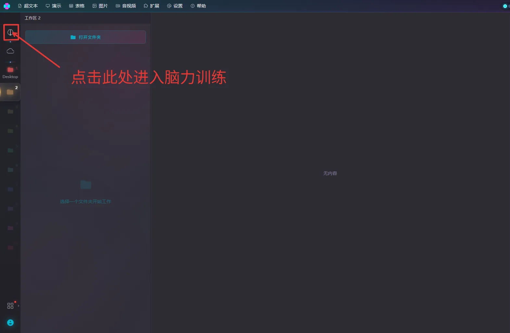
Task: Click the Desktop label under red folder
Action: (x=10, y=77)
